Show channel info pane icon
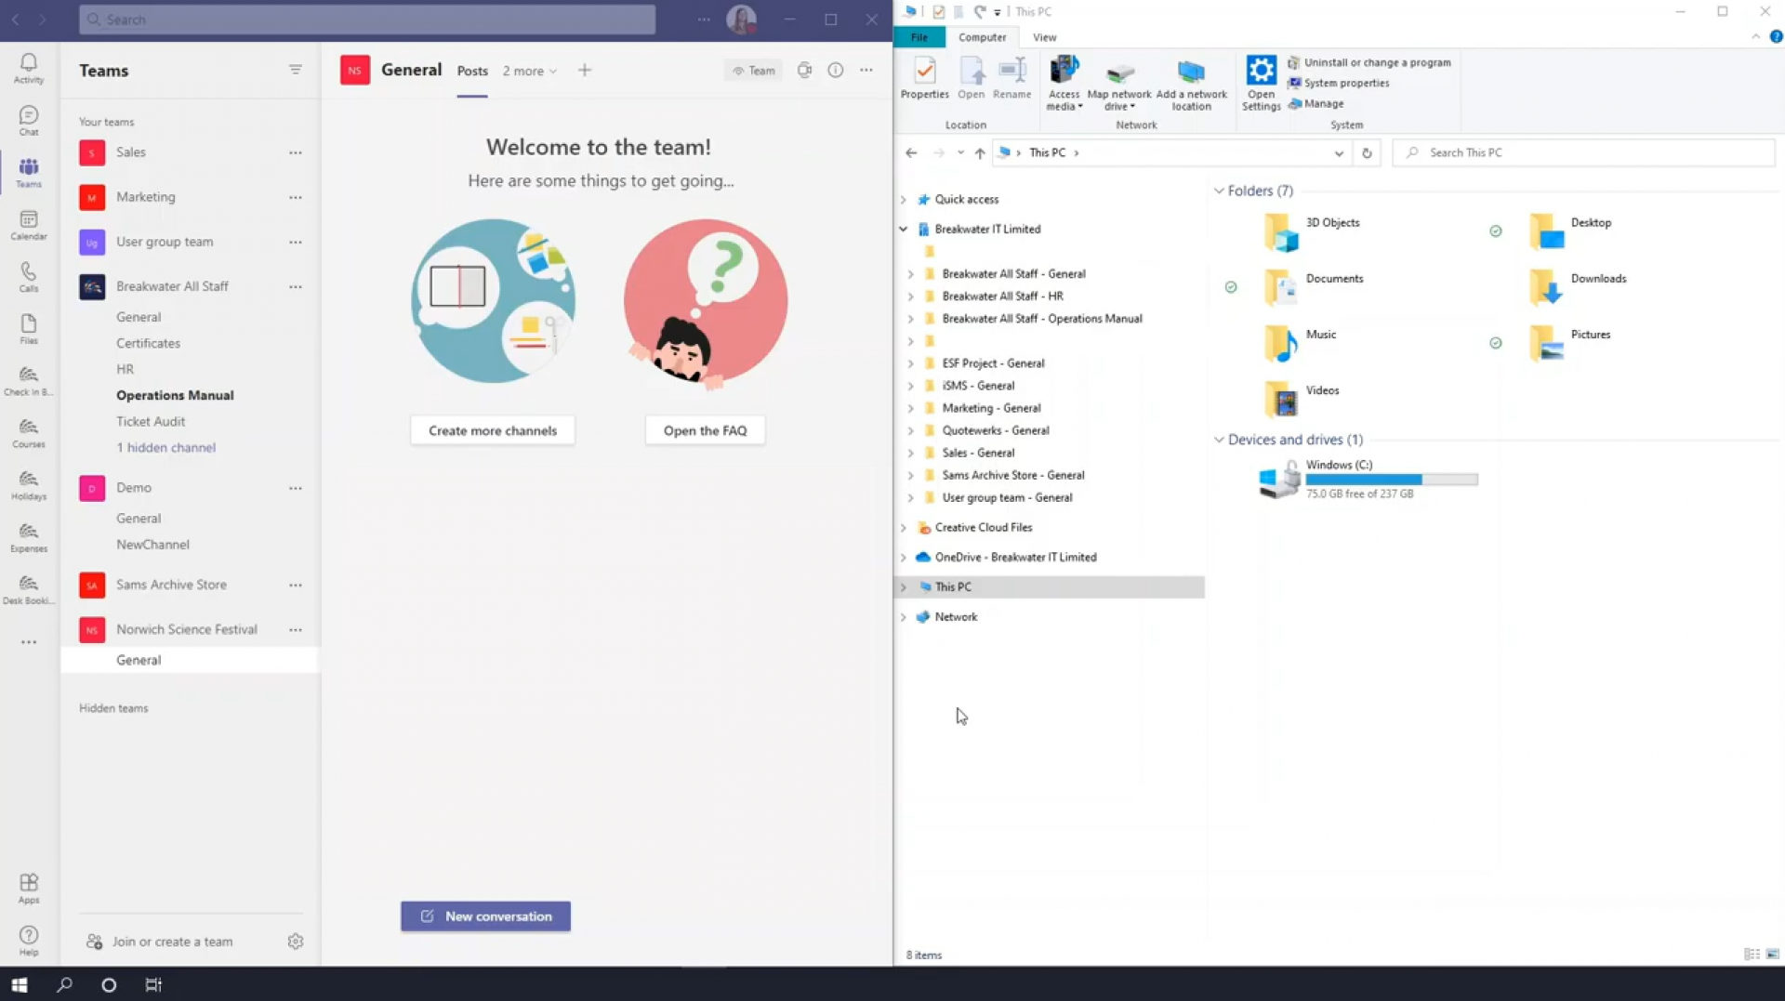Image resolution: width=1785 pixels, height=1001 pixels. (x=836, y=70)
